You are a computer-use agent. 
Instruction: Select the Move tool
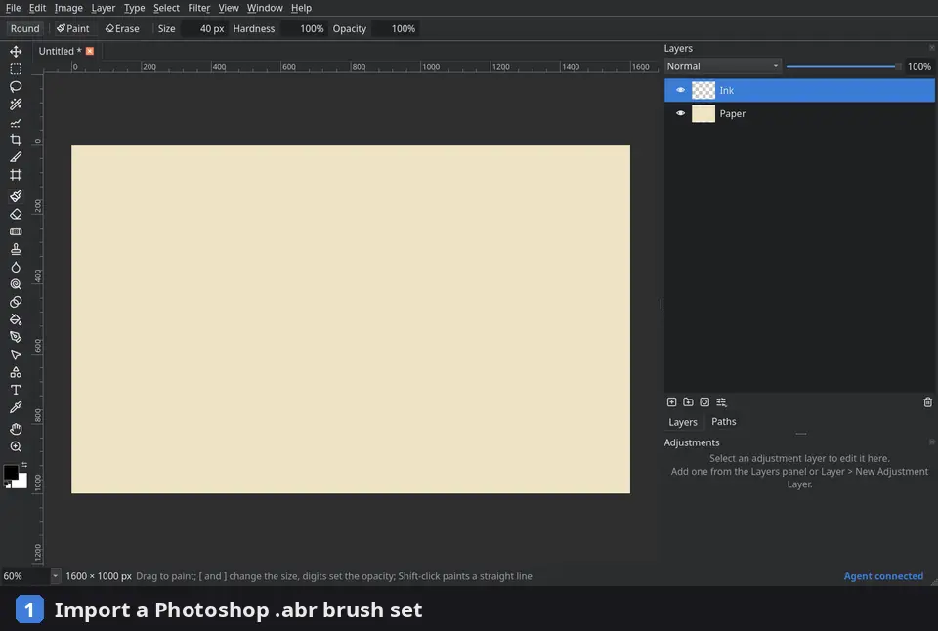16,52
